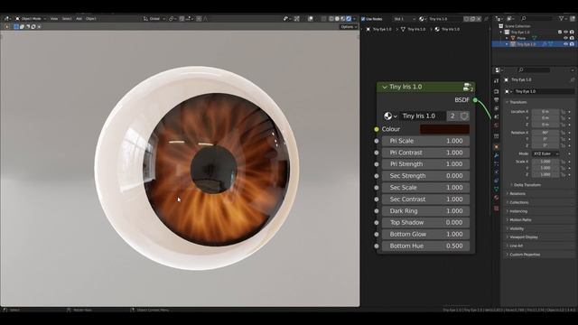578x325 pixels.
Task: Switch to material preview shading
Action: [343, 18]
